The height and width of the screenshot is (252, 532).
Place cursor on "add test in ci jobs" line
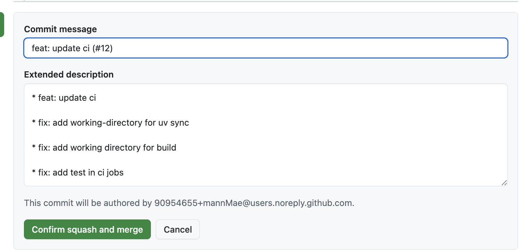[78, 172]
